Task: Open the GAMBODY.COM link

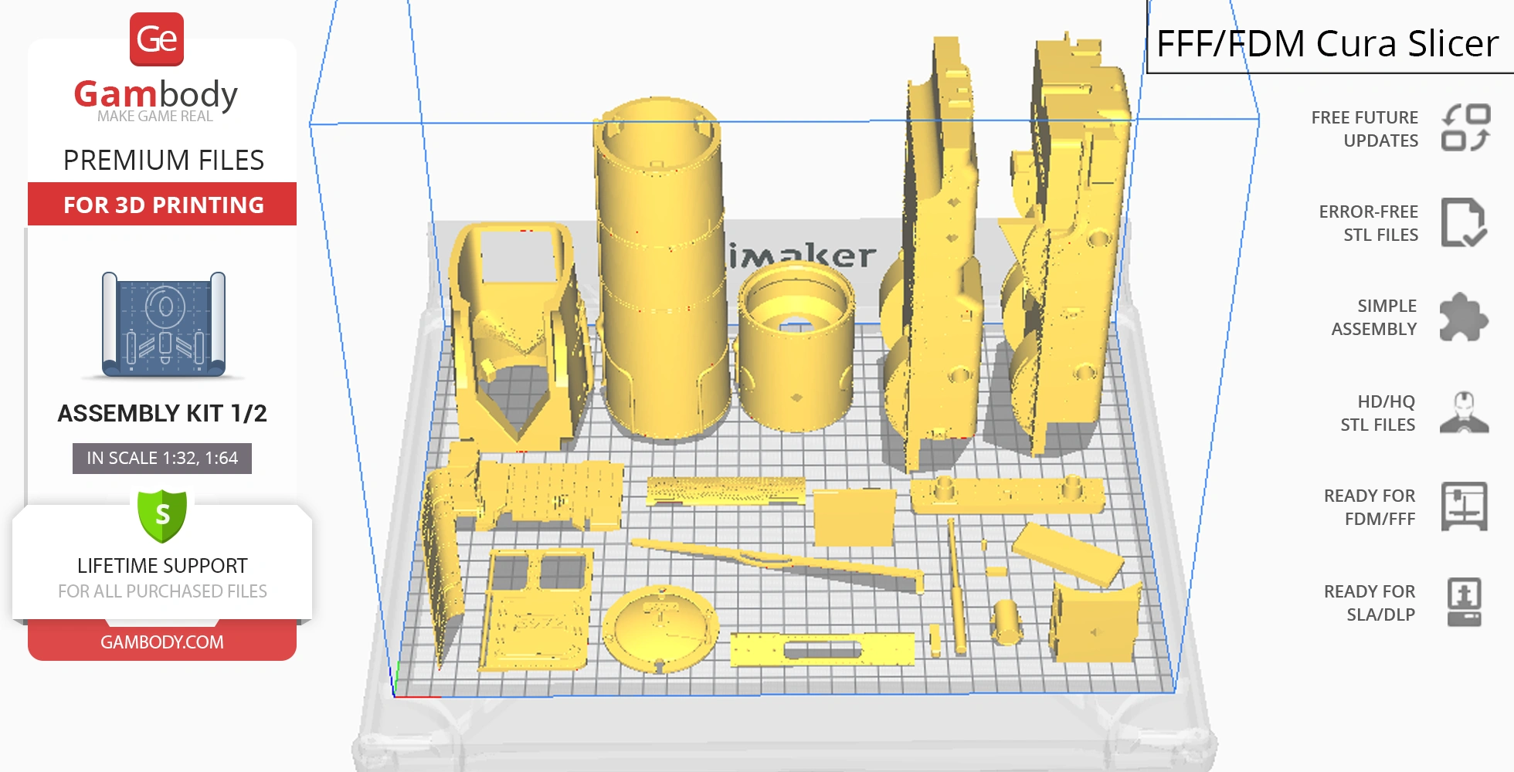Action: [162, 642]
